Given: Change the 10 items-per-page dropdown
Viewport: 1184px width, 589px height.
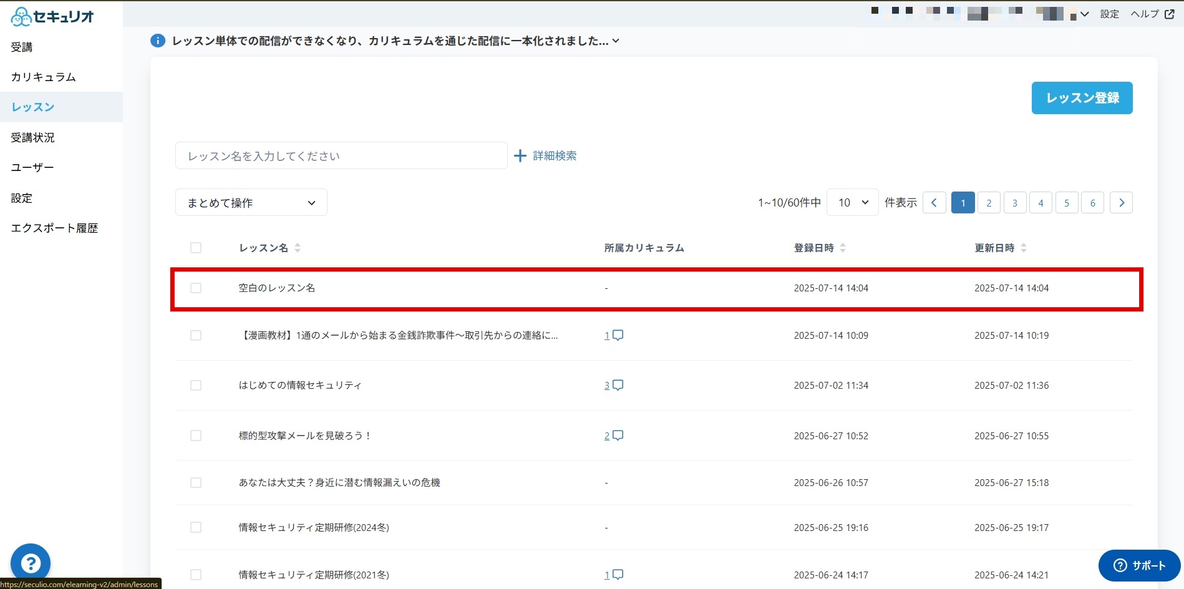Looking at the screenshot, I should tap(852, 202).
